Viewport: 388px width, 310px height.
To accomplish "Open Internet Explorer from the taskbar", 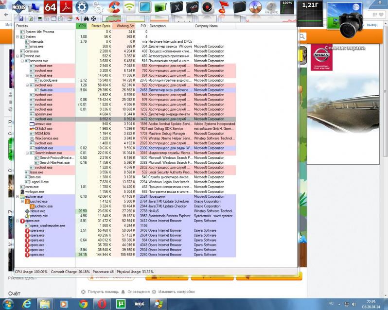I will point(26,304).
